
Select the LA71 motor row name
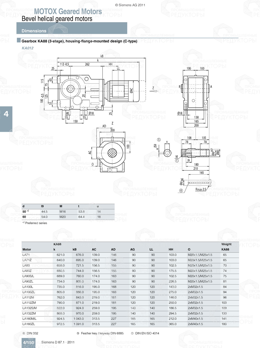(26, 255)
